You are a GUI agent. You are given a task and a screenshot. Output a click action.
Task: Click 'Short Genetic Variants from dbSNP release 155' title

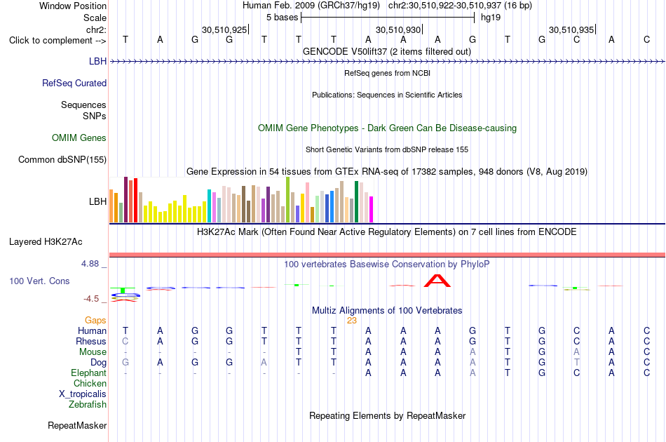click(387, 149)
